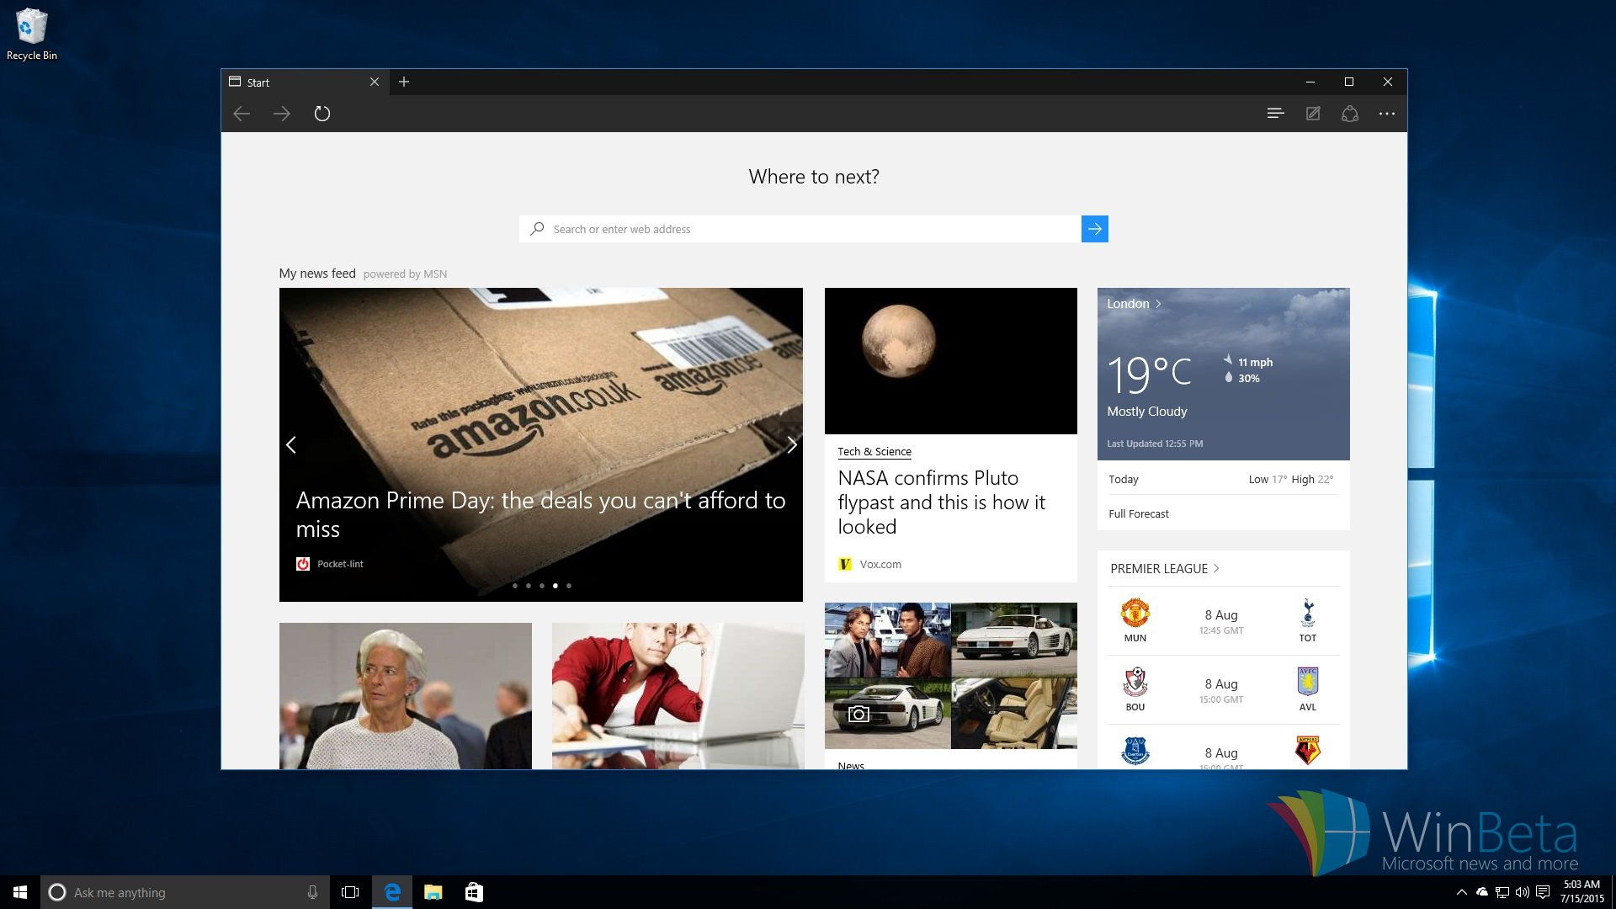Open the Store from the taskbar
Screen dimensions: 1616x909
pyautogui.click(x=474, y=892)
